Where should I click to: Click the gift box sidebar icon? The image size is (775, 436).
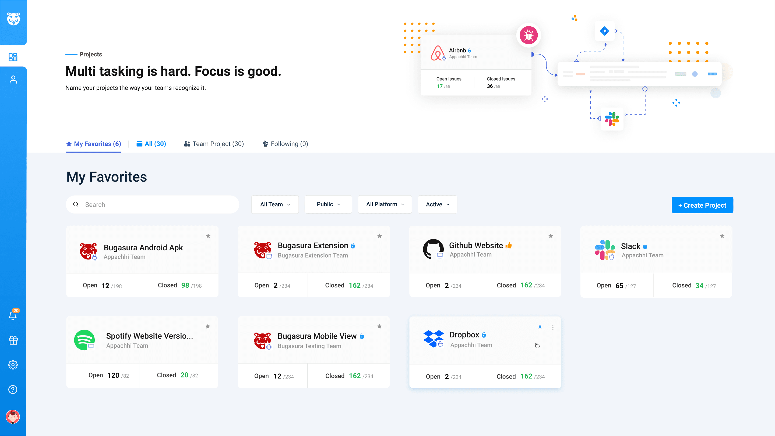[x=13, y=340]
